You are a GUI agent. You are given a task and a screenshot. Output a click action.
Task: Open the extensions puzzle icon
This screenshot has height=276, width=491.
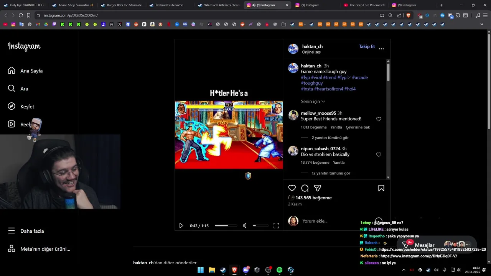point(458,15)
